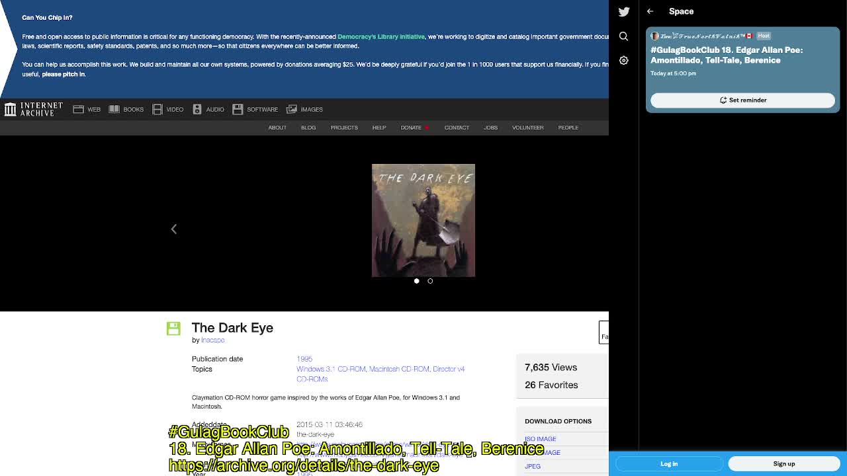847x476 pixels.
Task: Open the Jobs menu item
Action: [490, 128]
